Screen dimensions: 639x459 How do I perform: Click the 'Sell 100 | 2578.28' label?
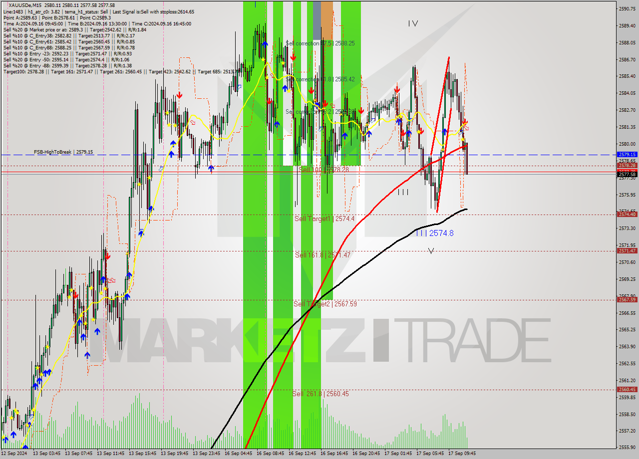323,170
